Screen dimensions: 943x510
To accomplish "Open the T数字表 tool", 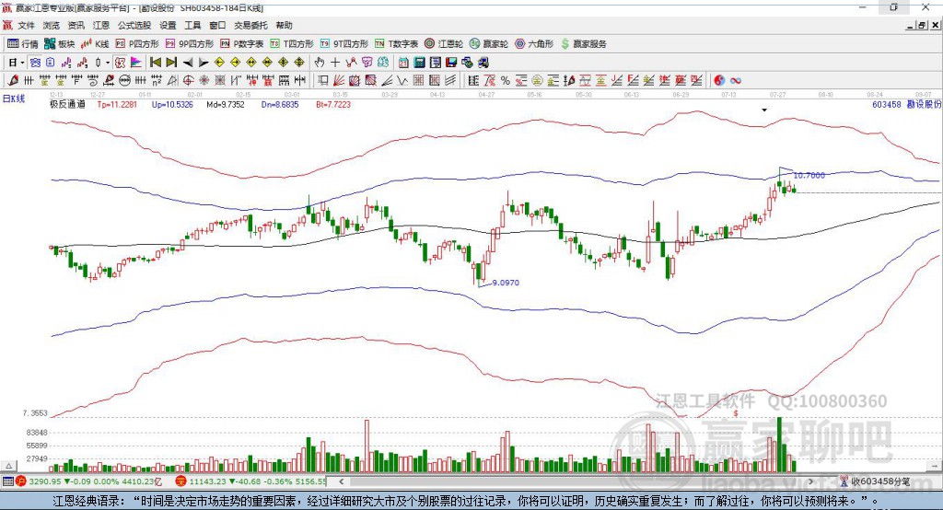I will point(396,44).
